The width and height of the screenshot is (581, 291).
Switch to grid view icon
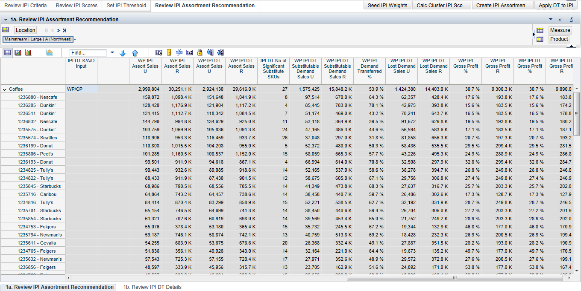pyautogui.click(x=8, y=52)
